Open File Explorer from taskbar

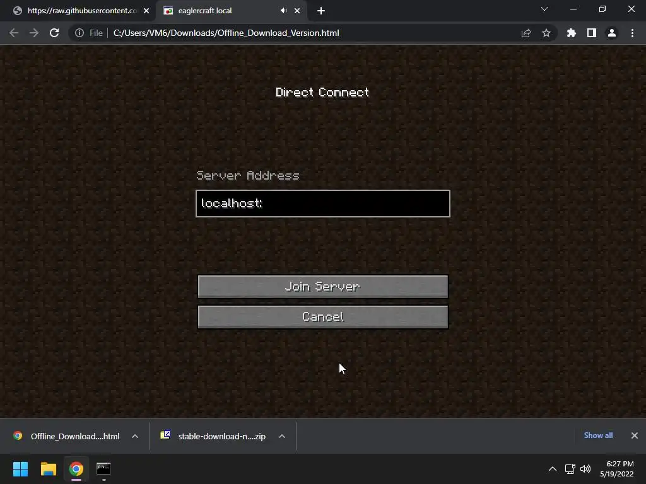tap(48, 469)
